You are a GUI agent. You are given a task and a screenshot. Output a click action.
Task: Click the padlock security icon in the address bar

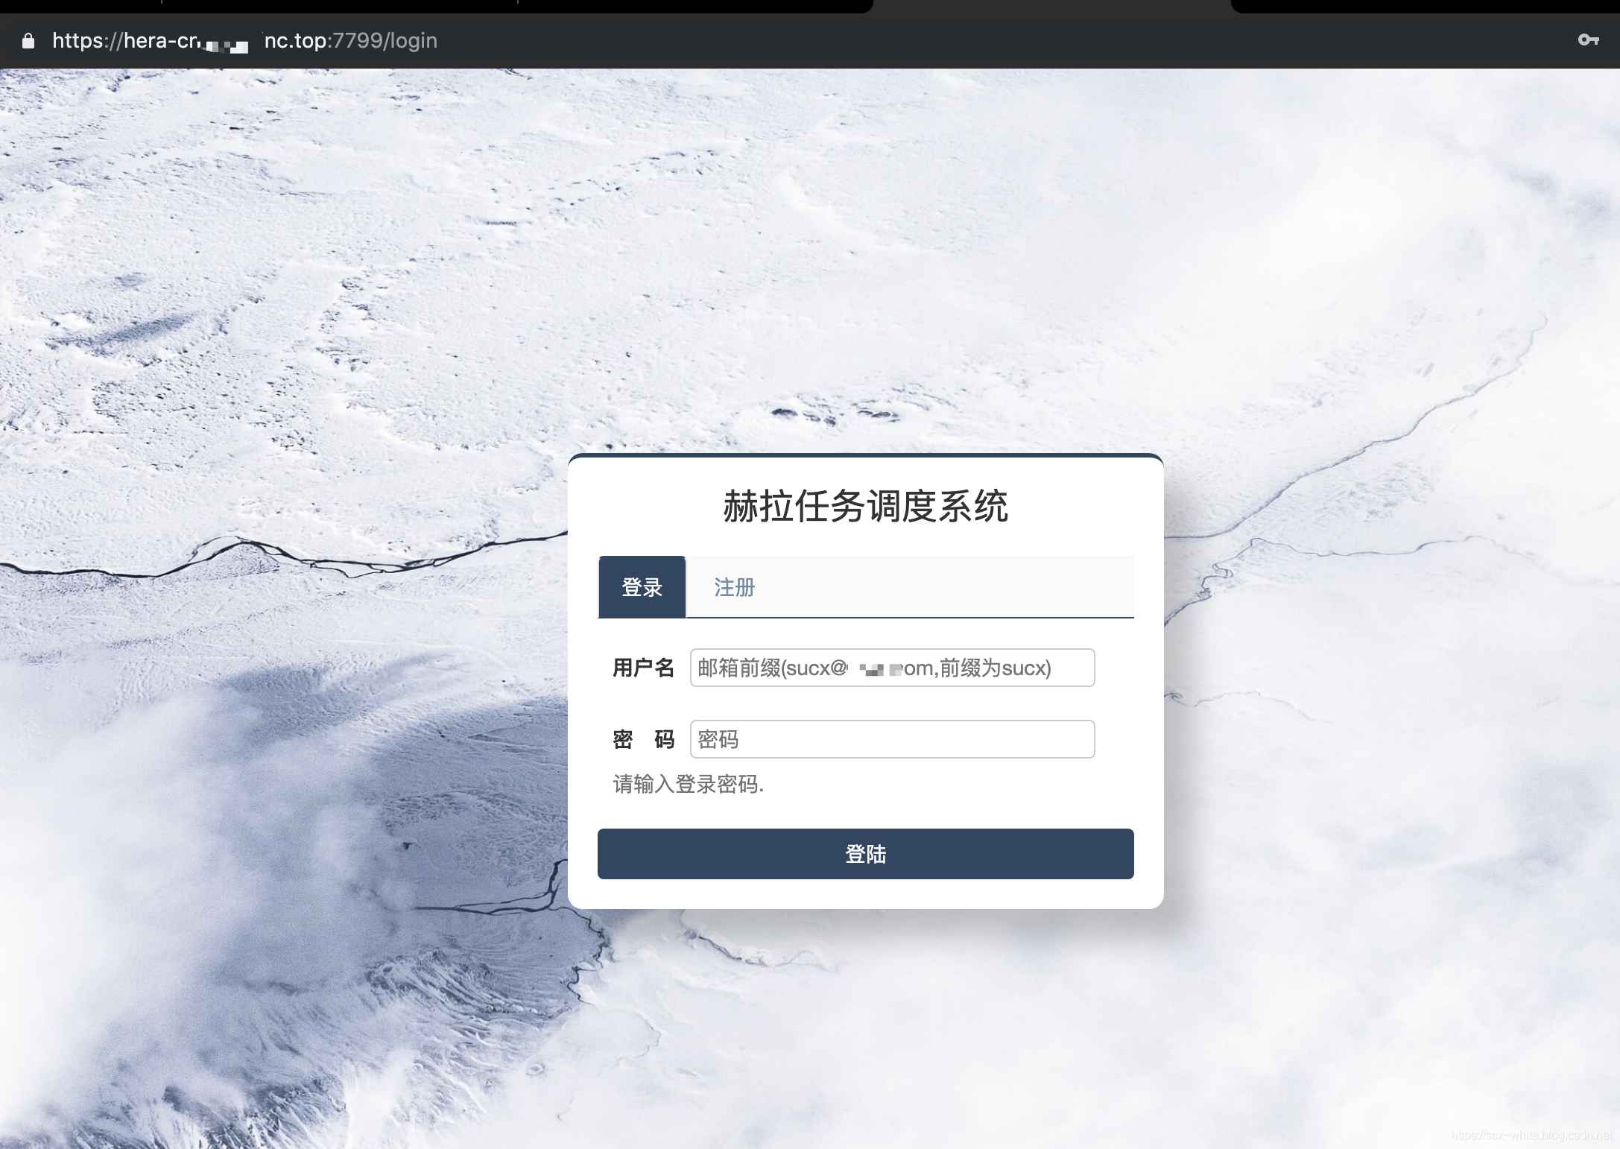coord(28,41)
